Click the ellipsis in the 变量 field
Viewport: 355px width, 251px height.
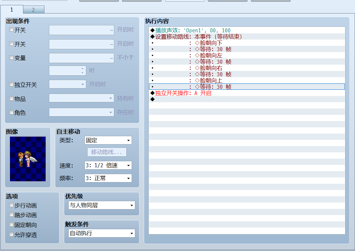(112, 58)
